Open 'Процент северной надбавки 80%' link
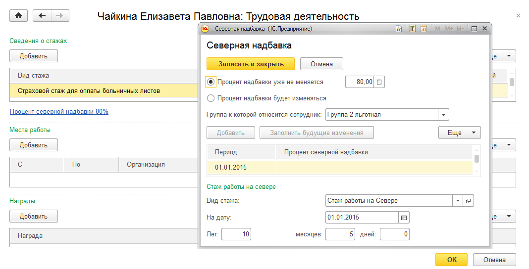This screenshot has height=269, width=529. coord(59,112)
